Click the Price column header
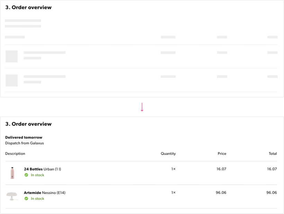The width and height of the screenshot is (284, 214). pyautogui.click(x=222, y=154)
